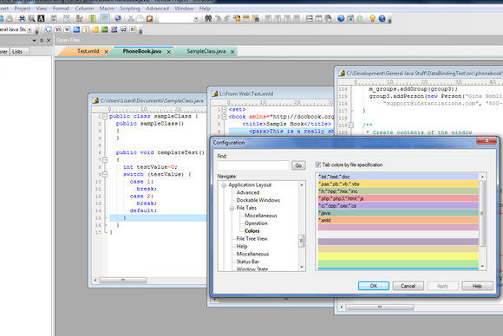This screenshot has width=503, height=336.
Task: Toggle Tab colors by file specification checkbox
Action: pos(318,165)
